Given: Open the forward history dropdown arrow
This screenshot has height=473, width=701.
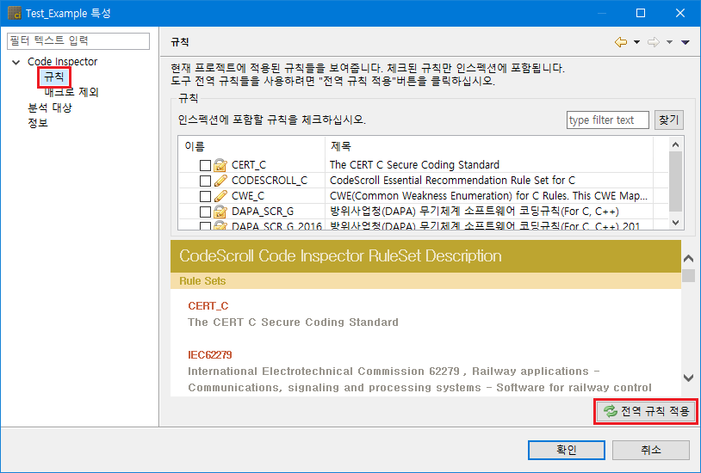Looking at the screenshot, I should point(669,42).
